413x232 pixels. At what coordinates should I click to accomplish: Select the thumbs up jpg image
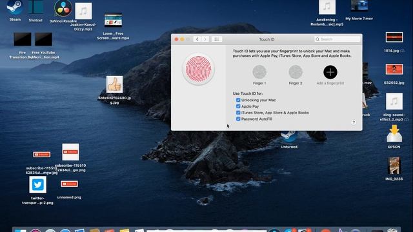point(114,84)
